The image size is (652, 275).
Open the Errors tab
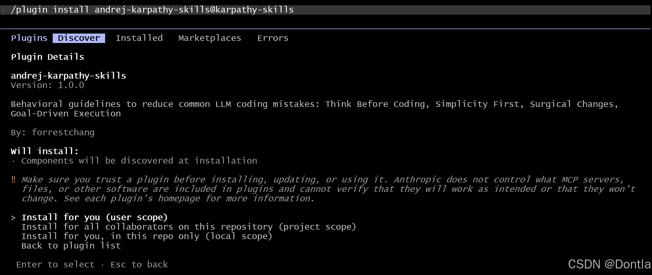click(273, 38)
